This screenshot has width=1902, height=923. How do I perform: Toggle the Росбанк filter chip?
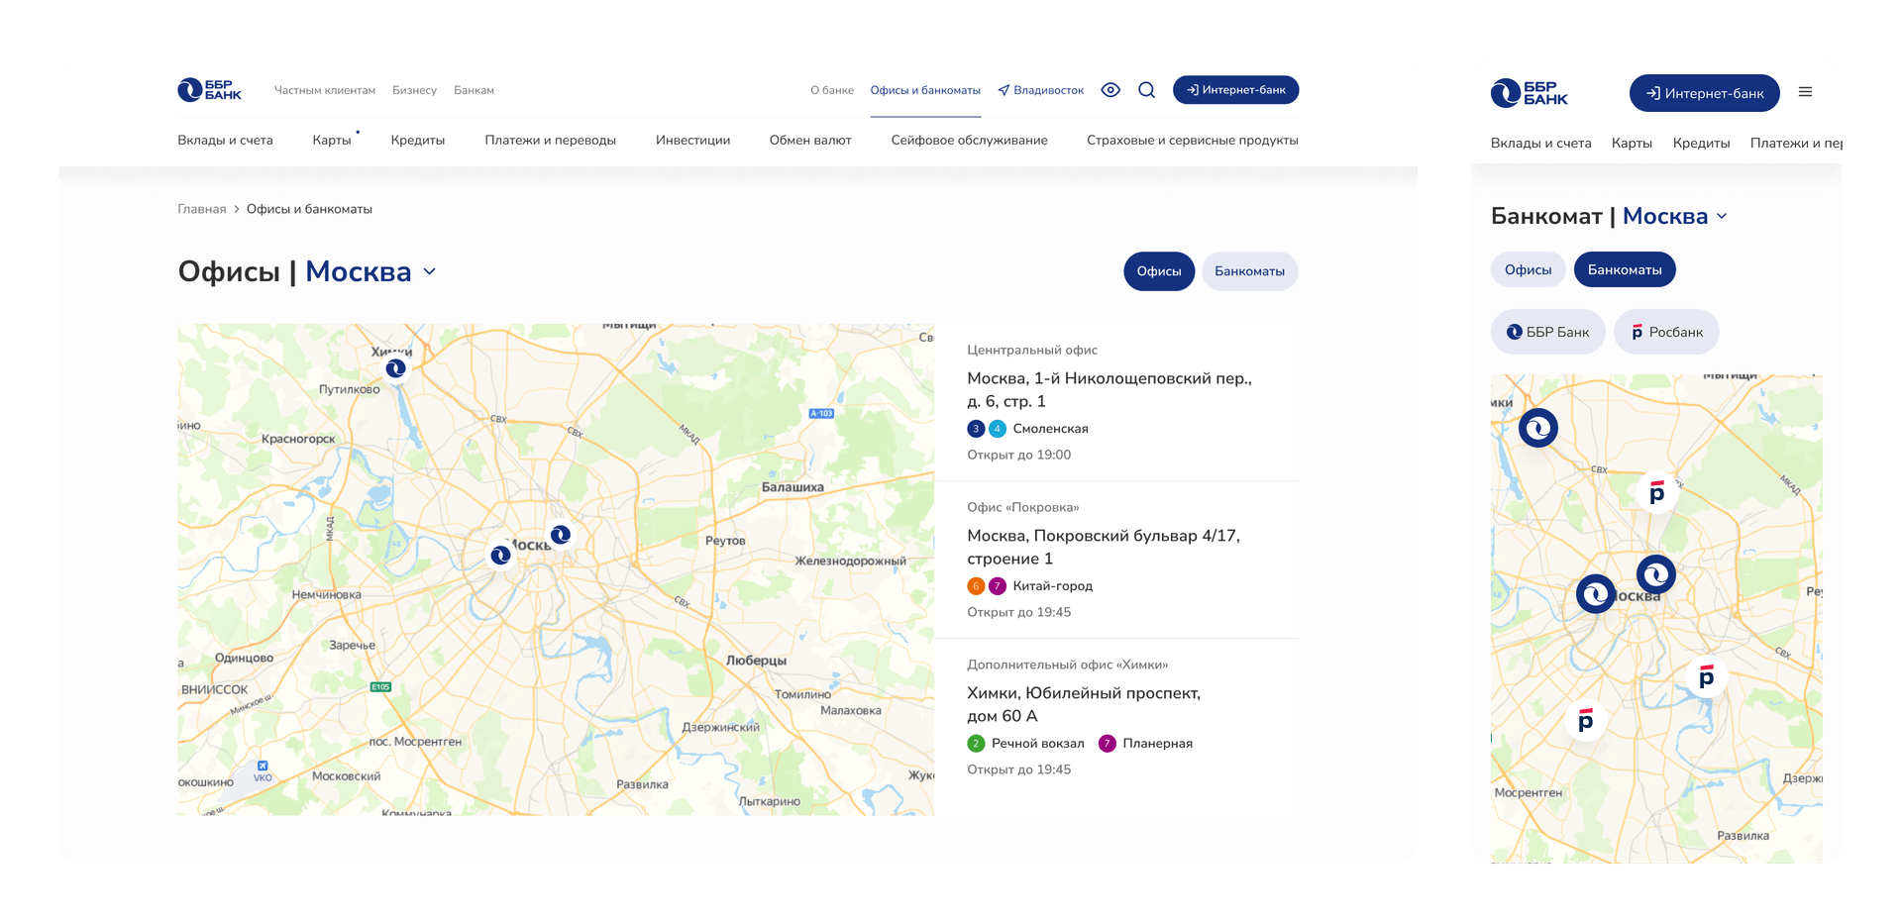1666,332
